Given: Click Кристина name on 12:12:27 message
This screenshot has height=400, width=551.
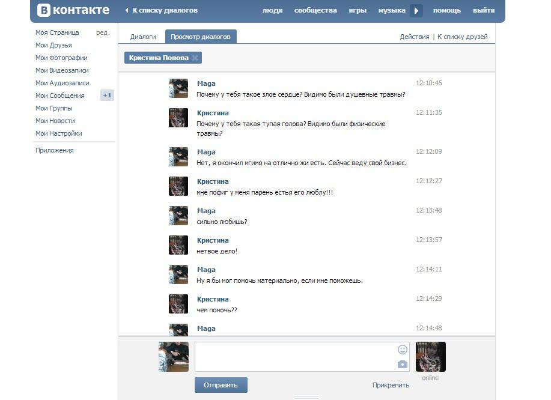Looking at the screenshot, I should coord(213,181).
